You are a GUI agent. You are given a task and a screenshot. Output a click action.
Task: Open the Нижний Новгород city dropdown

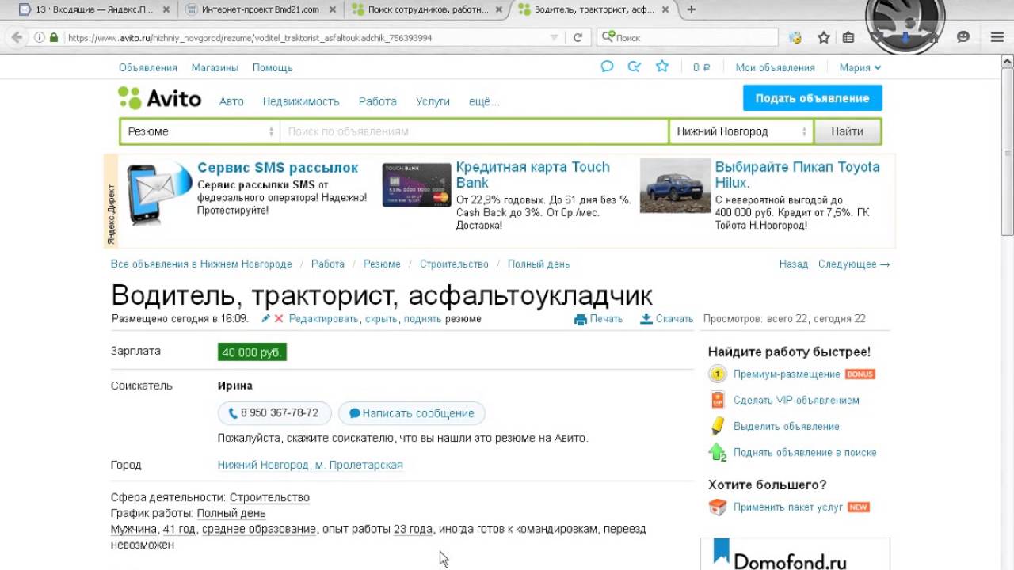(x=741, y=131)
